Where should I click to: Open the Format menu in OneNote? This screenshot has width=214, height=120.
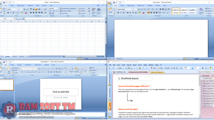129,65
